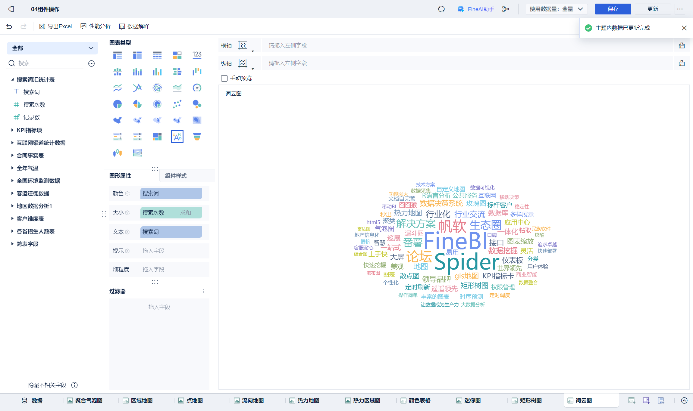Open the 矩形树图 bottom tab
Viewport: 693px width, 411px height.
coord(530,400)
